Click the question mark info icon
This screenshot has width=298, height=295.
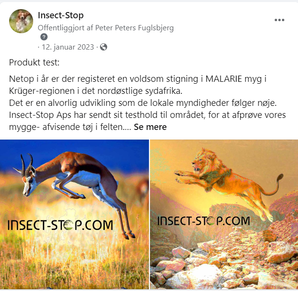pos(44,37)
